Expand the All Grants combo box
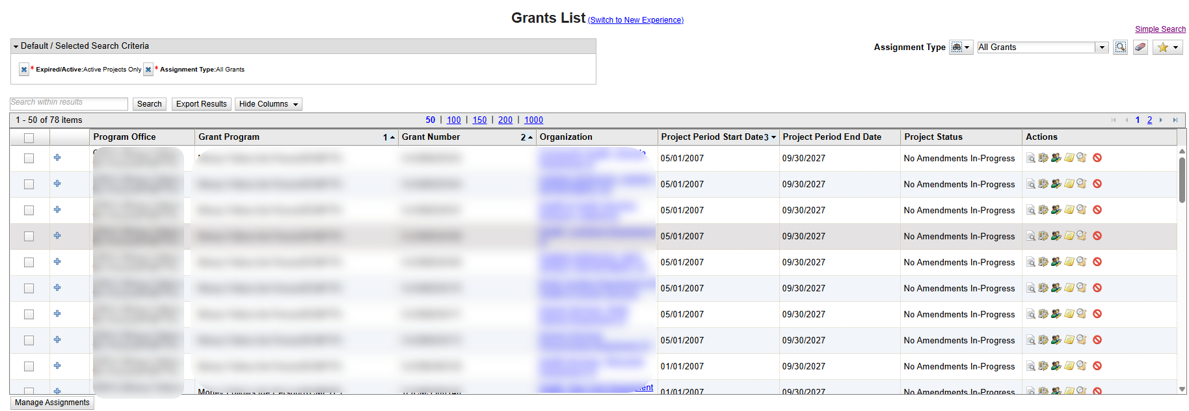 coord(1102,47)
